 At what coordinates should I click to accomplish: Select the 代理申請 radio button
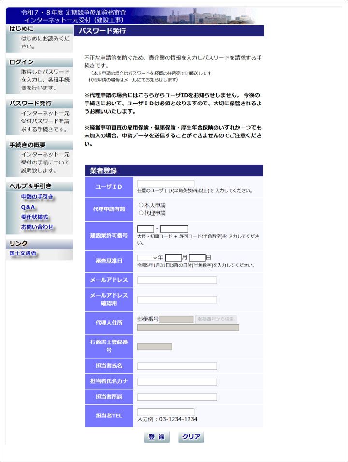click(141, 213)
